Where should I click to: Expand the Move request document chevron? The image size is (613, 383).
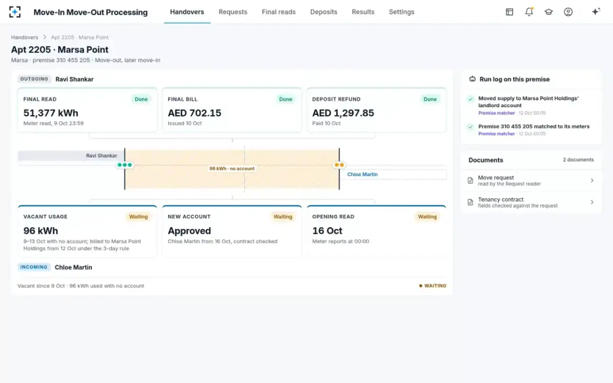click(592, 181)
